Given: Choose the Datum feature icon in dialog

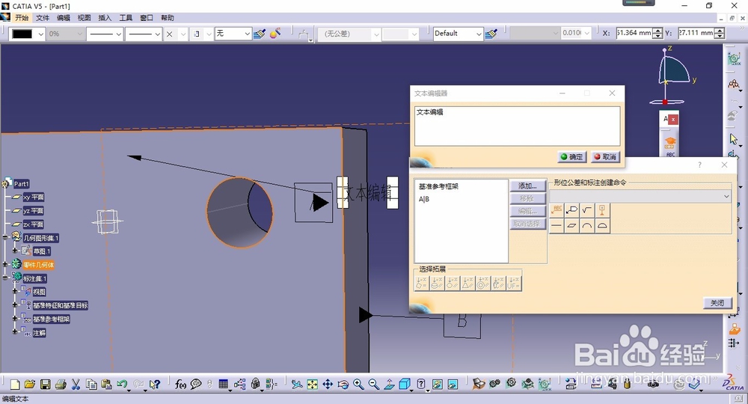Looking at the screenshot, I should click(x=602, y=210).
